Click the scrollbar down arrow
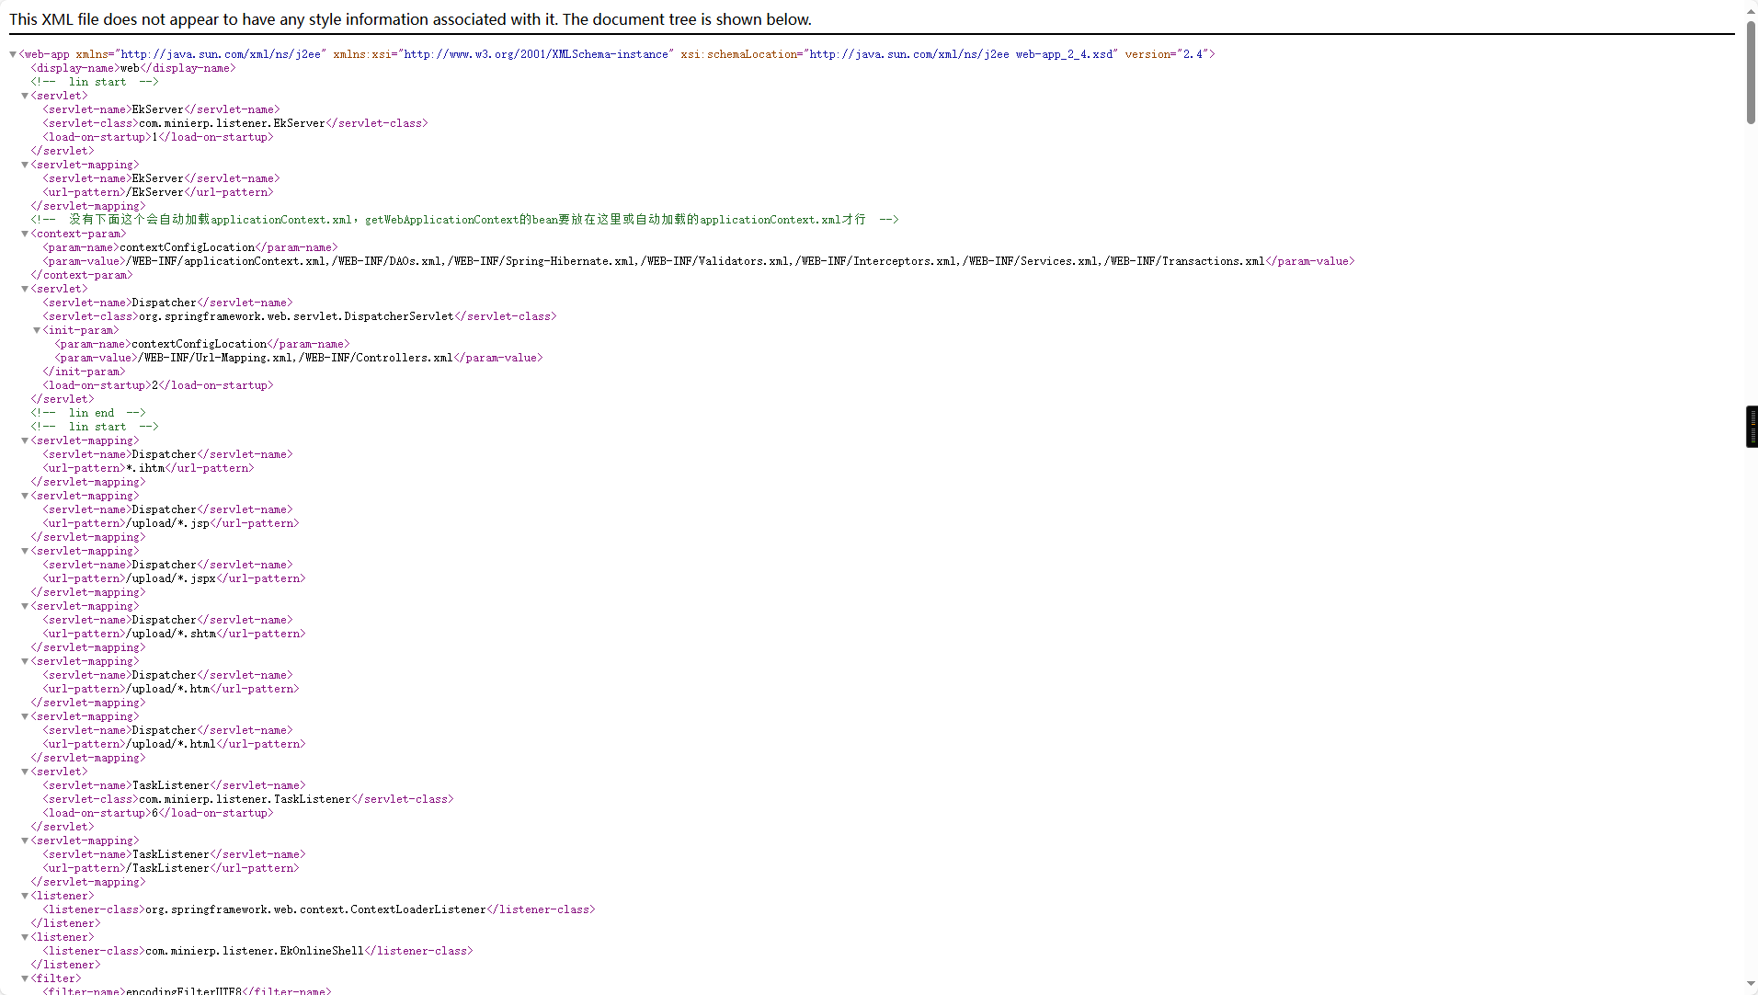This screenshot has width=1758, height=995. click(x=1751, y=985)
